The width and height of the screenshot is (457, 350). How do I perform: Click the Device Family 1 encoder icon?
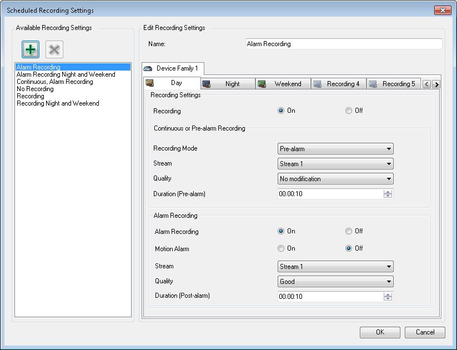[x=148, y=68]
